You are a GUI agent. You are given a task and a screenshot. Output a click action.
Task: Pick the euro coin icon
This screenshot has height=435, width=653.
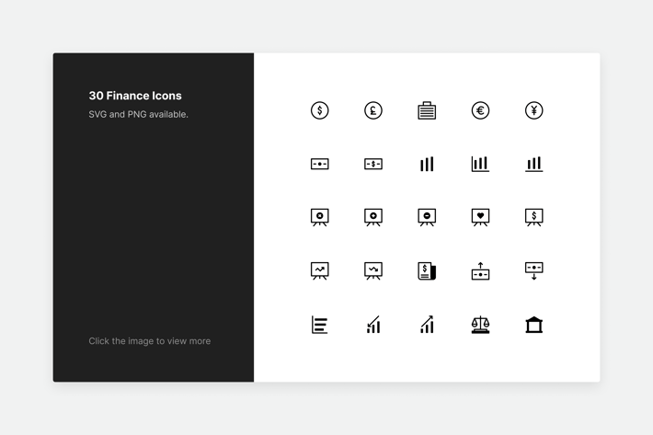tap(480, 110)
